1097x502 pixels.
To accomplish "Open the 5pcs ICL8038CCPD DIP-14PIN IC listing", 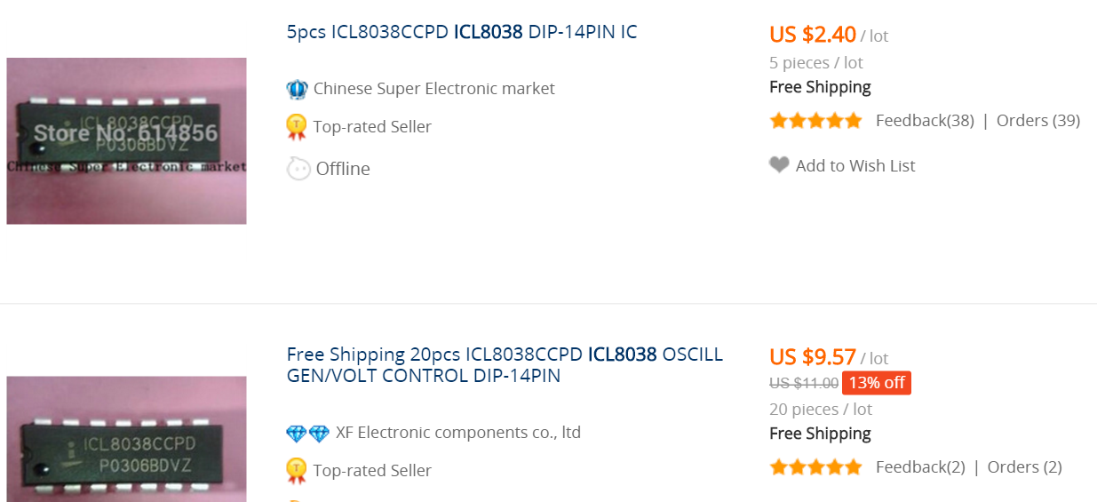I will point(461,33).
